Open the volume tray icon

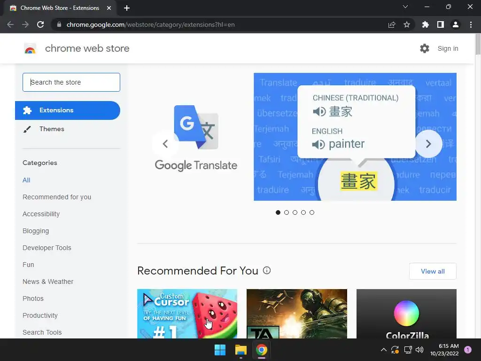coord(419,350)
